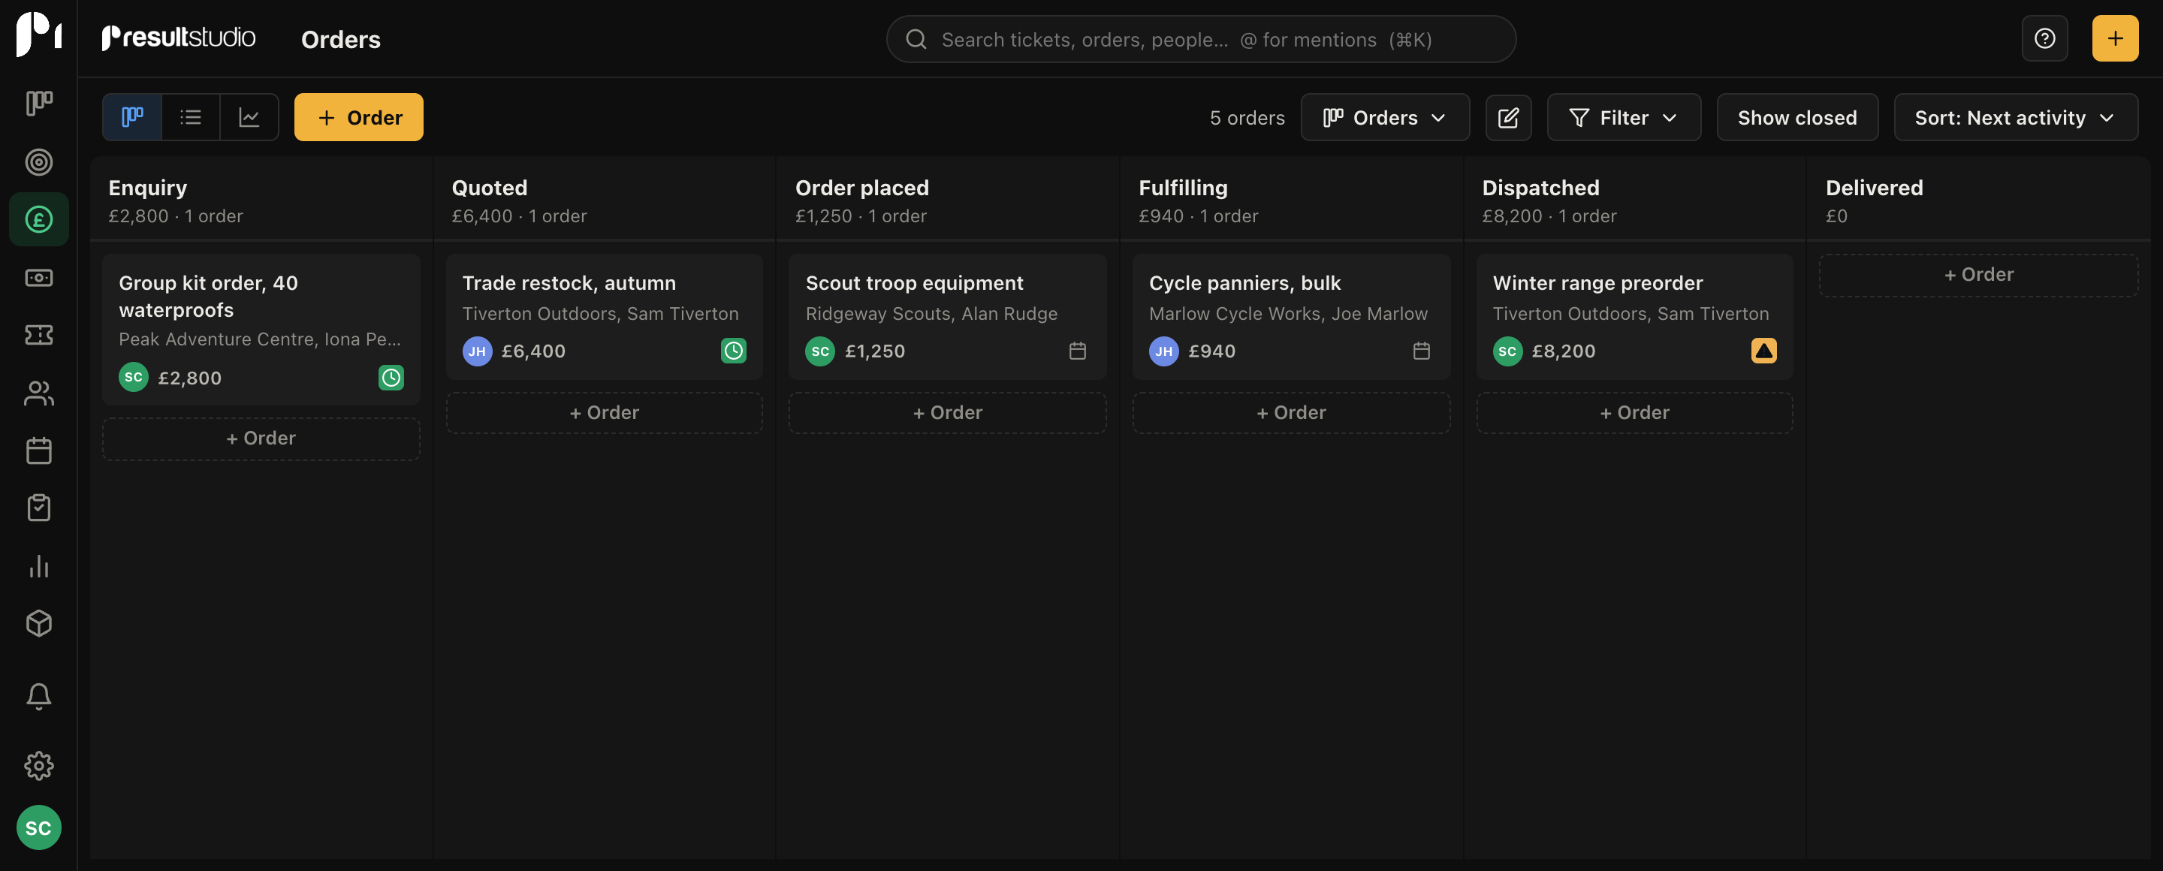Add an order in the Enquiry column
Viewport: 2163px width, 871px height.
[261, 439]
